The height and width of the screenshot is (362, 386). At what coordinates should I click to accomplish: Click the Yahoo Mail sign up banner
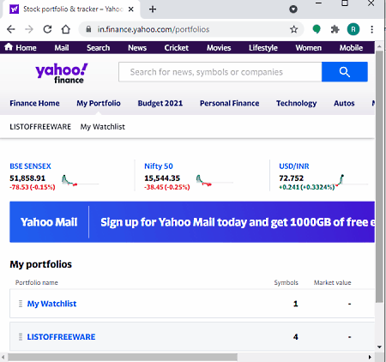coord(192,222)
